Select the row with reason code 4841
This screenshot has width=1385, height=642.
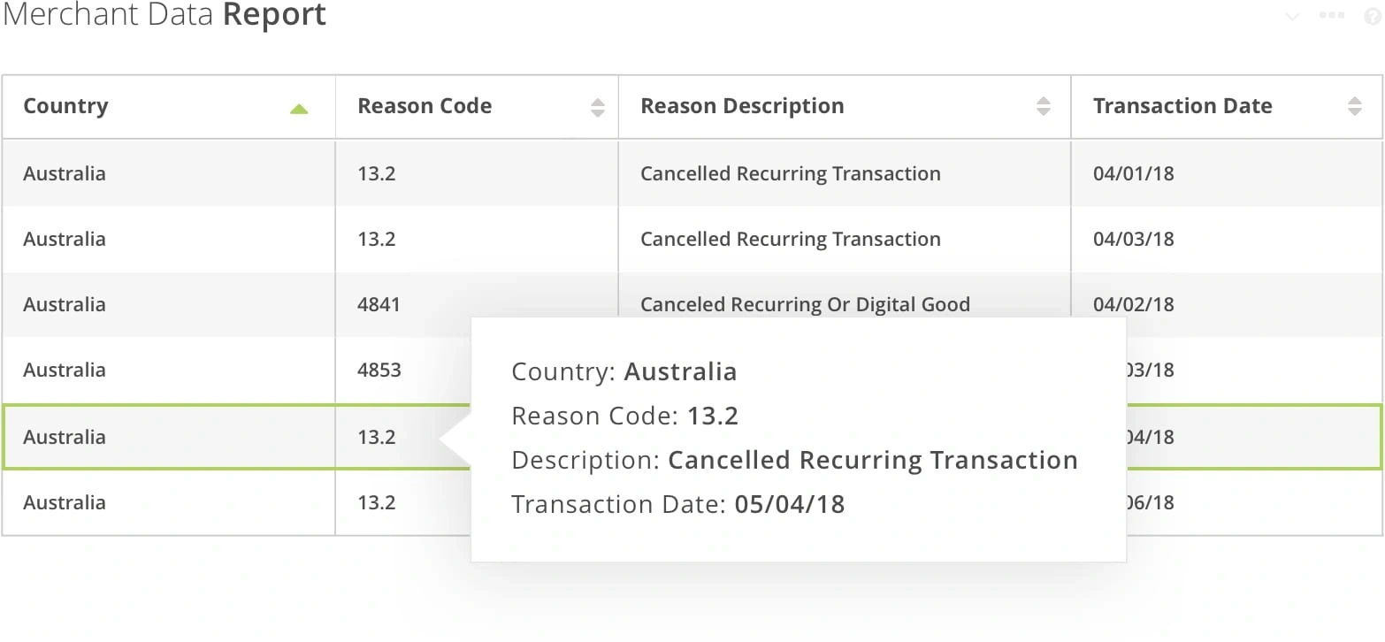point(379,304)
